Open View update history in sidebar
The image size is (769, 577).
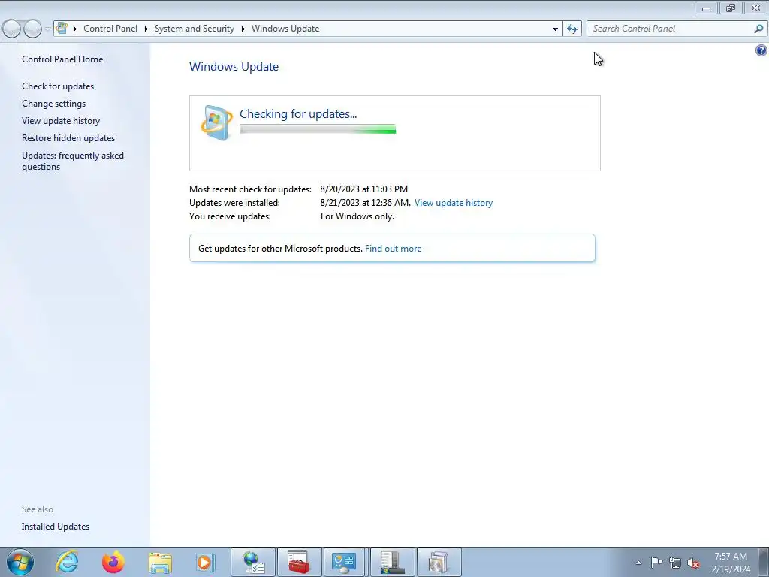(x=61, y=121)
